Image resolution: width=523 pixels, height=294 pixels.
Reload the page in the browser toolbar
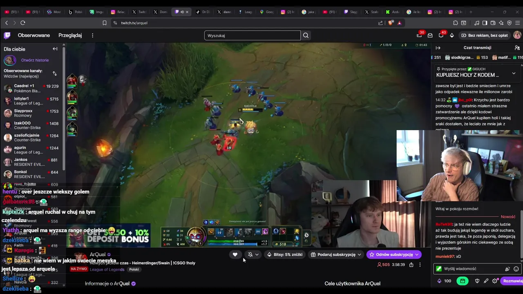(x=23, y=23)
